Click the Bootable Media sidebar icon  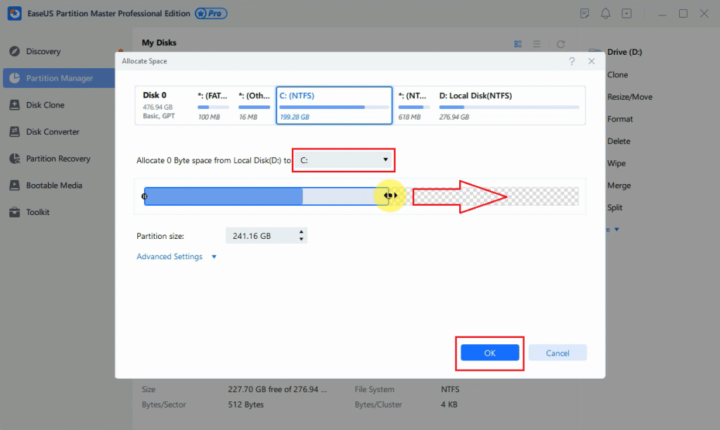click(x=15, y=185)
